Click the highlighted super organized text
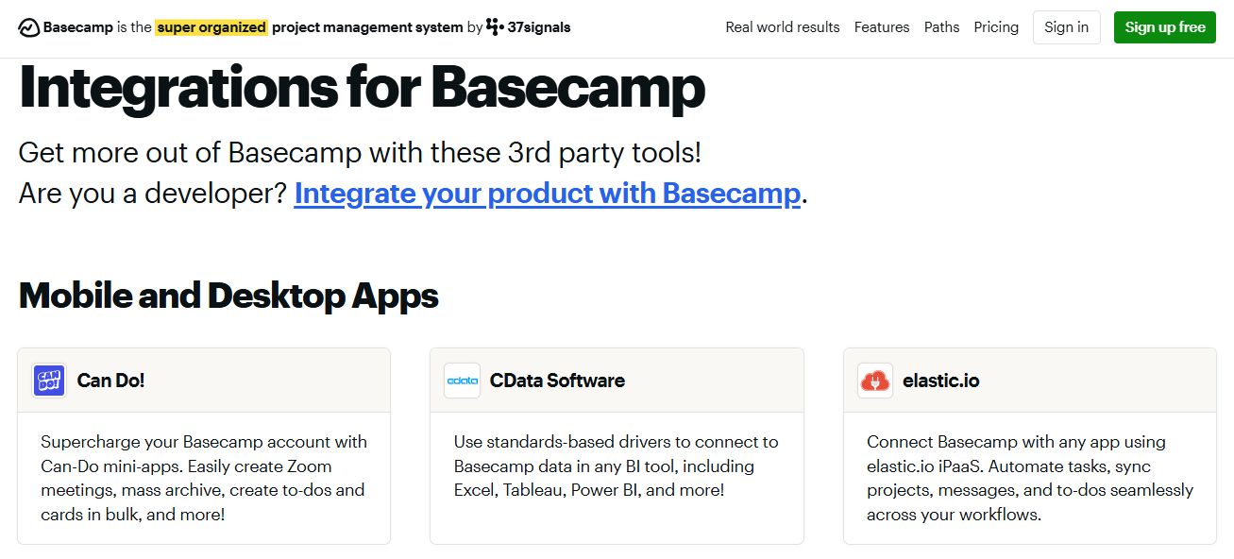This screenshot has width=1234, height=559. pyautogui.click(x=211, y=26)
